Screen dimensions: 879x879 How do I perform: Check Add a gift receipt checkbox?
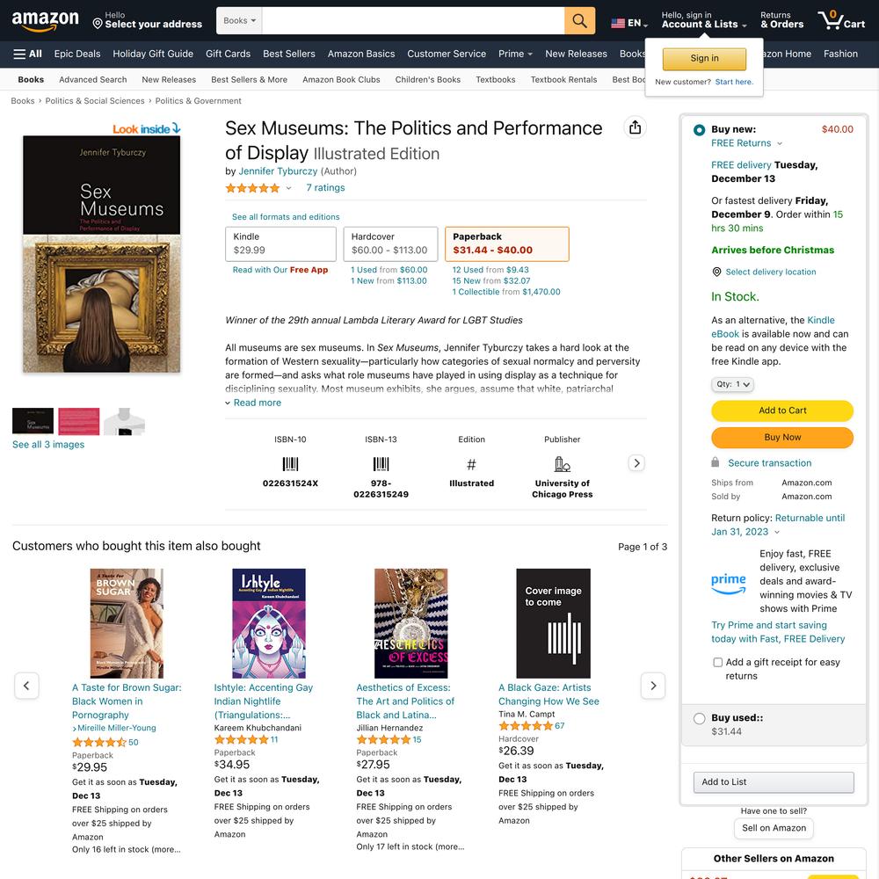pos(717,662)
